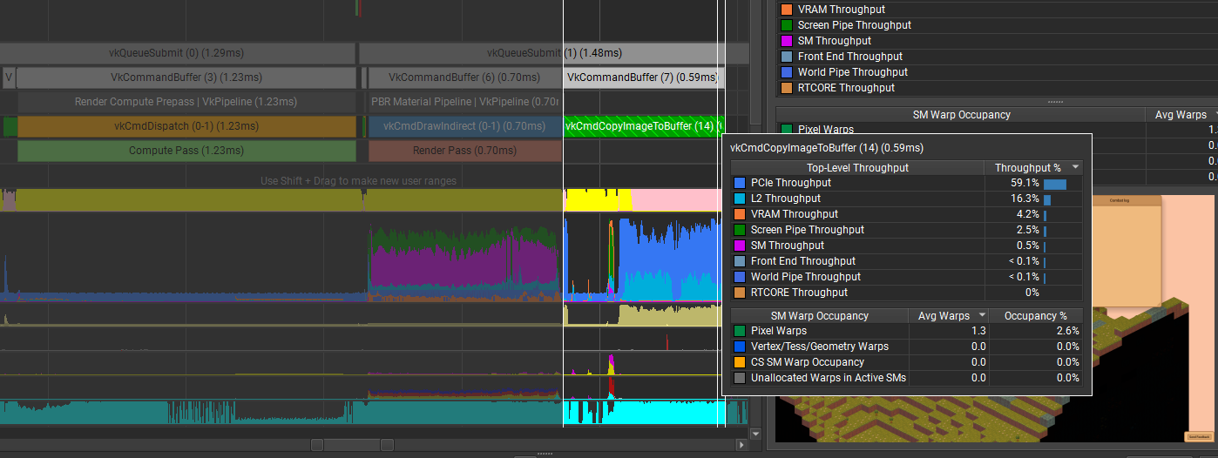This screenshot has height=458, width=1218.
Task: Select the Render Pass range bar
Action: [464, 151]
